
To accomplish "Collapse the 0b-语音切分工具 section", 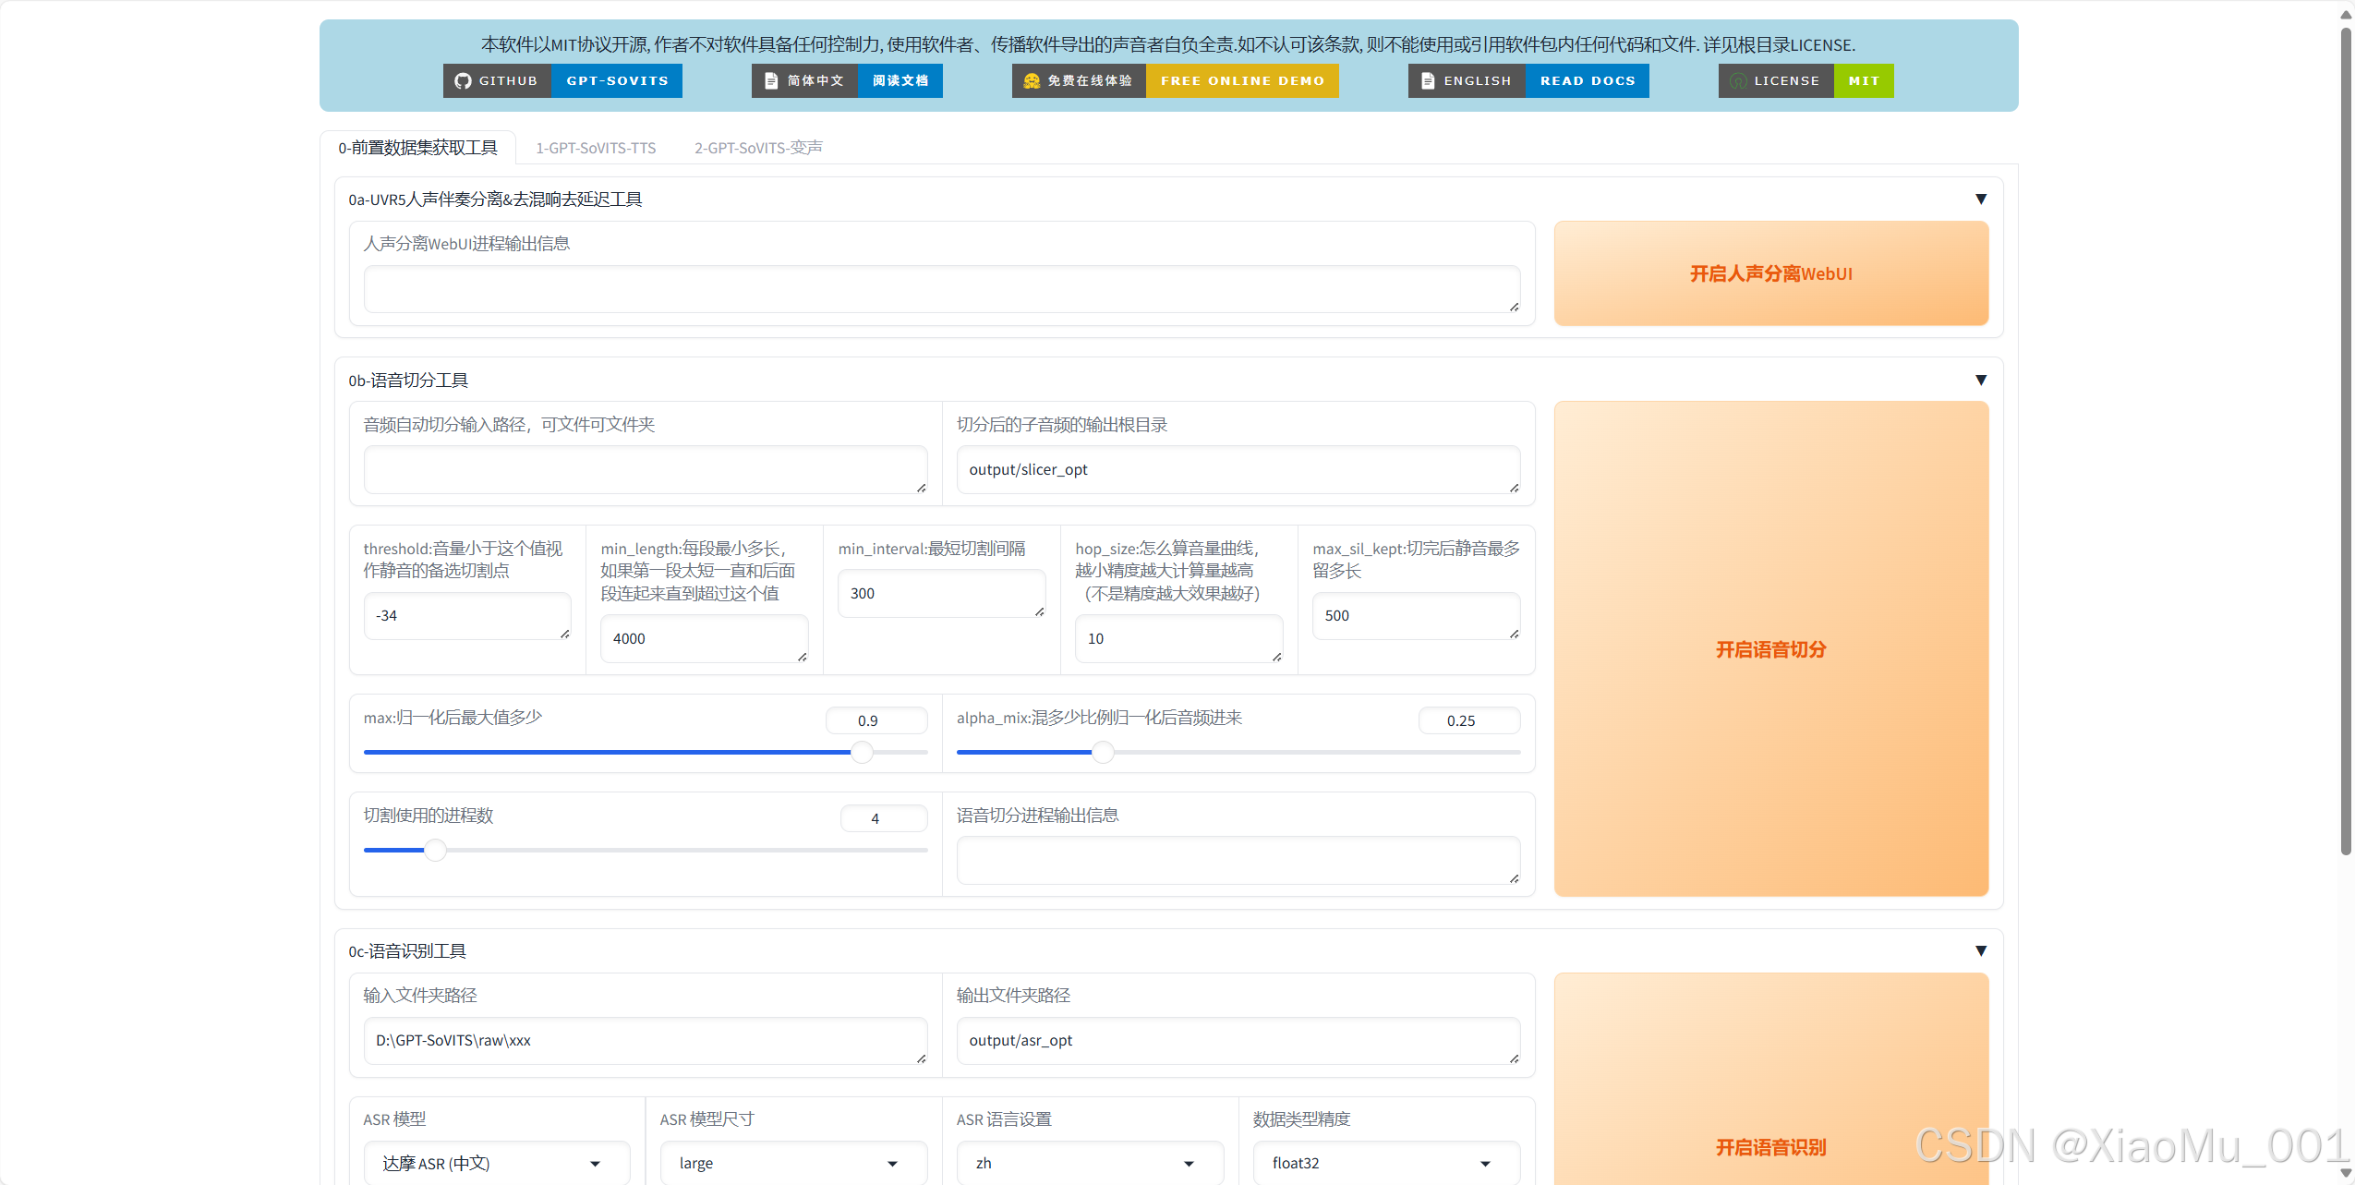I will 1982,380.
